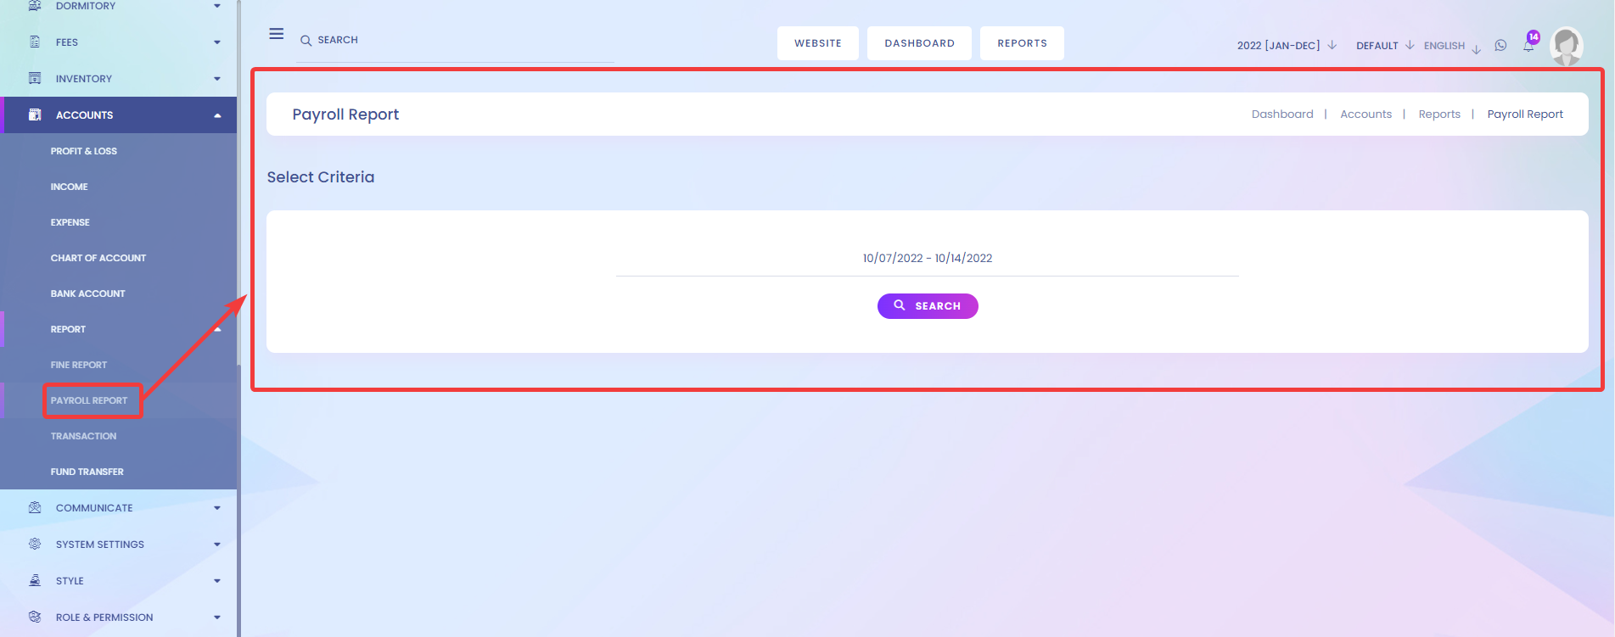Click the Dormitory sidebar icon
Image resolution: width=1615 pixels, height=637 pixels.
click(x=35, y=5)
